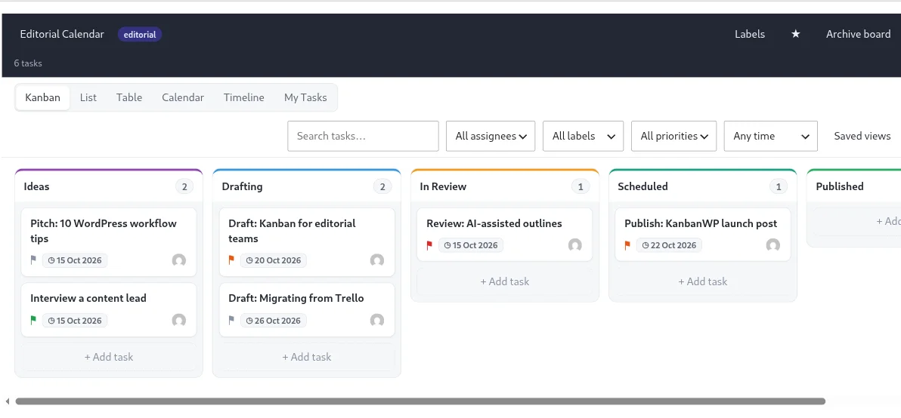Screen dimensions: 901x418
Task: Click green flag on Interview a content lead
Action: point(33,321)
